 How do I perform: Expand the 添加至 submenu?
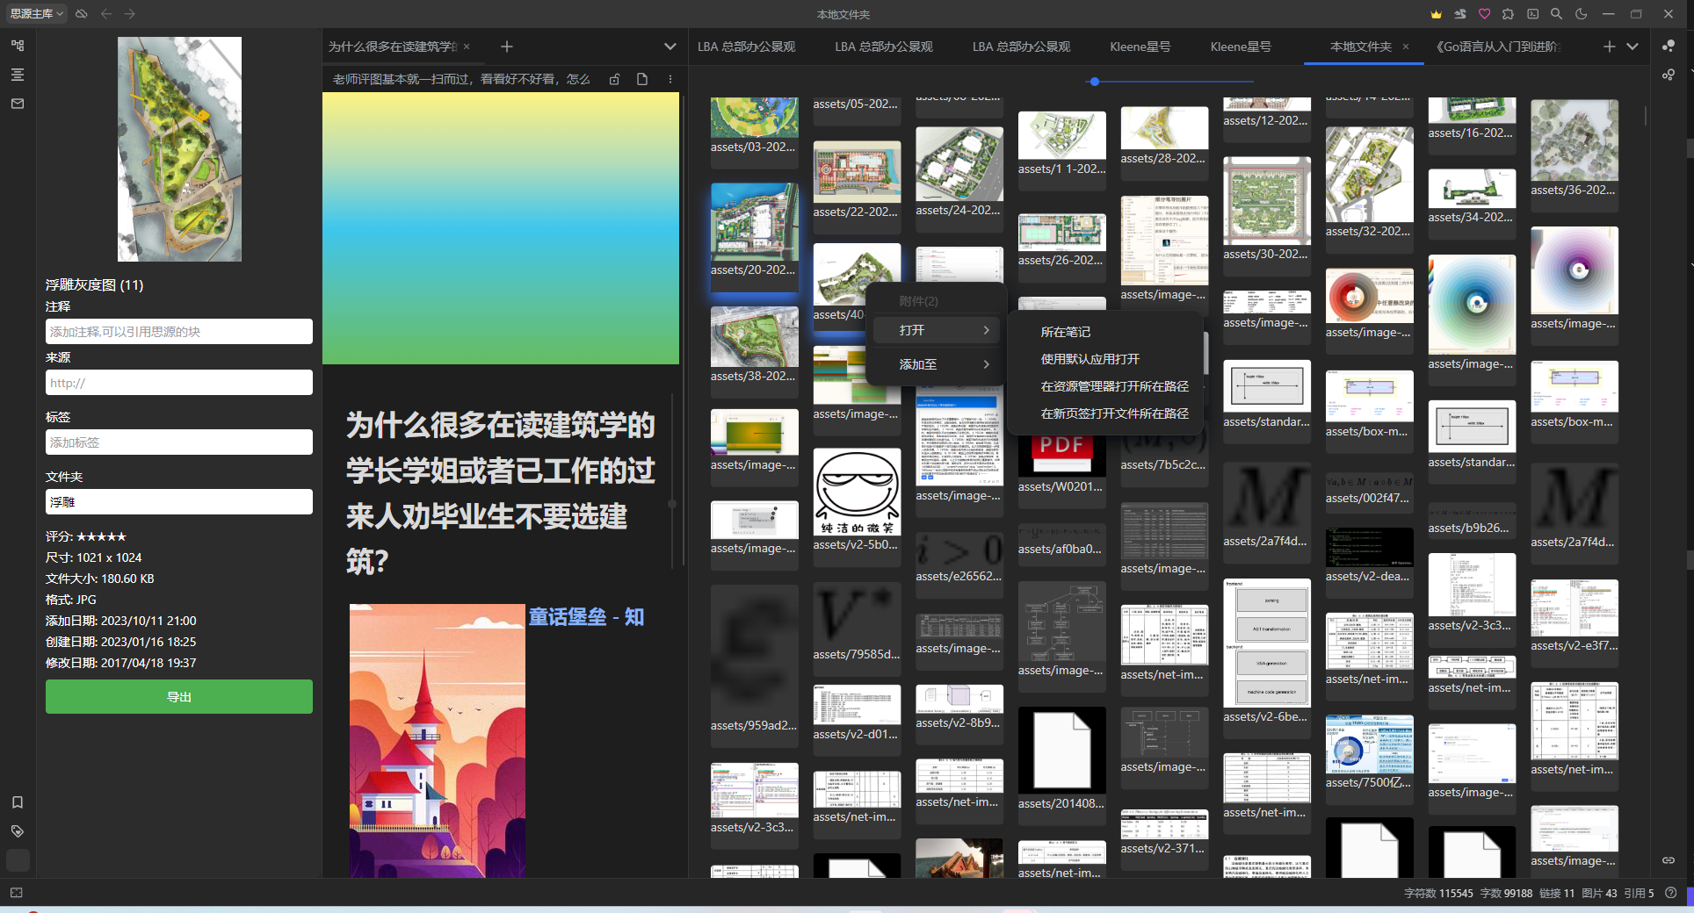point(937,364)
